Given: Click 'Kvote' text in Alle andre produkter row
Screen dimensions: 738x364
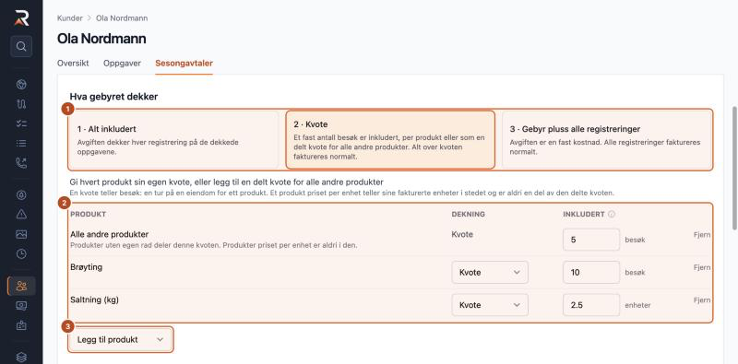Looking at the screenshot, I should pyautogui.click(x=462, y=234).
